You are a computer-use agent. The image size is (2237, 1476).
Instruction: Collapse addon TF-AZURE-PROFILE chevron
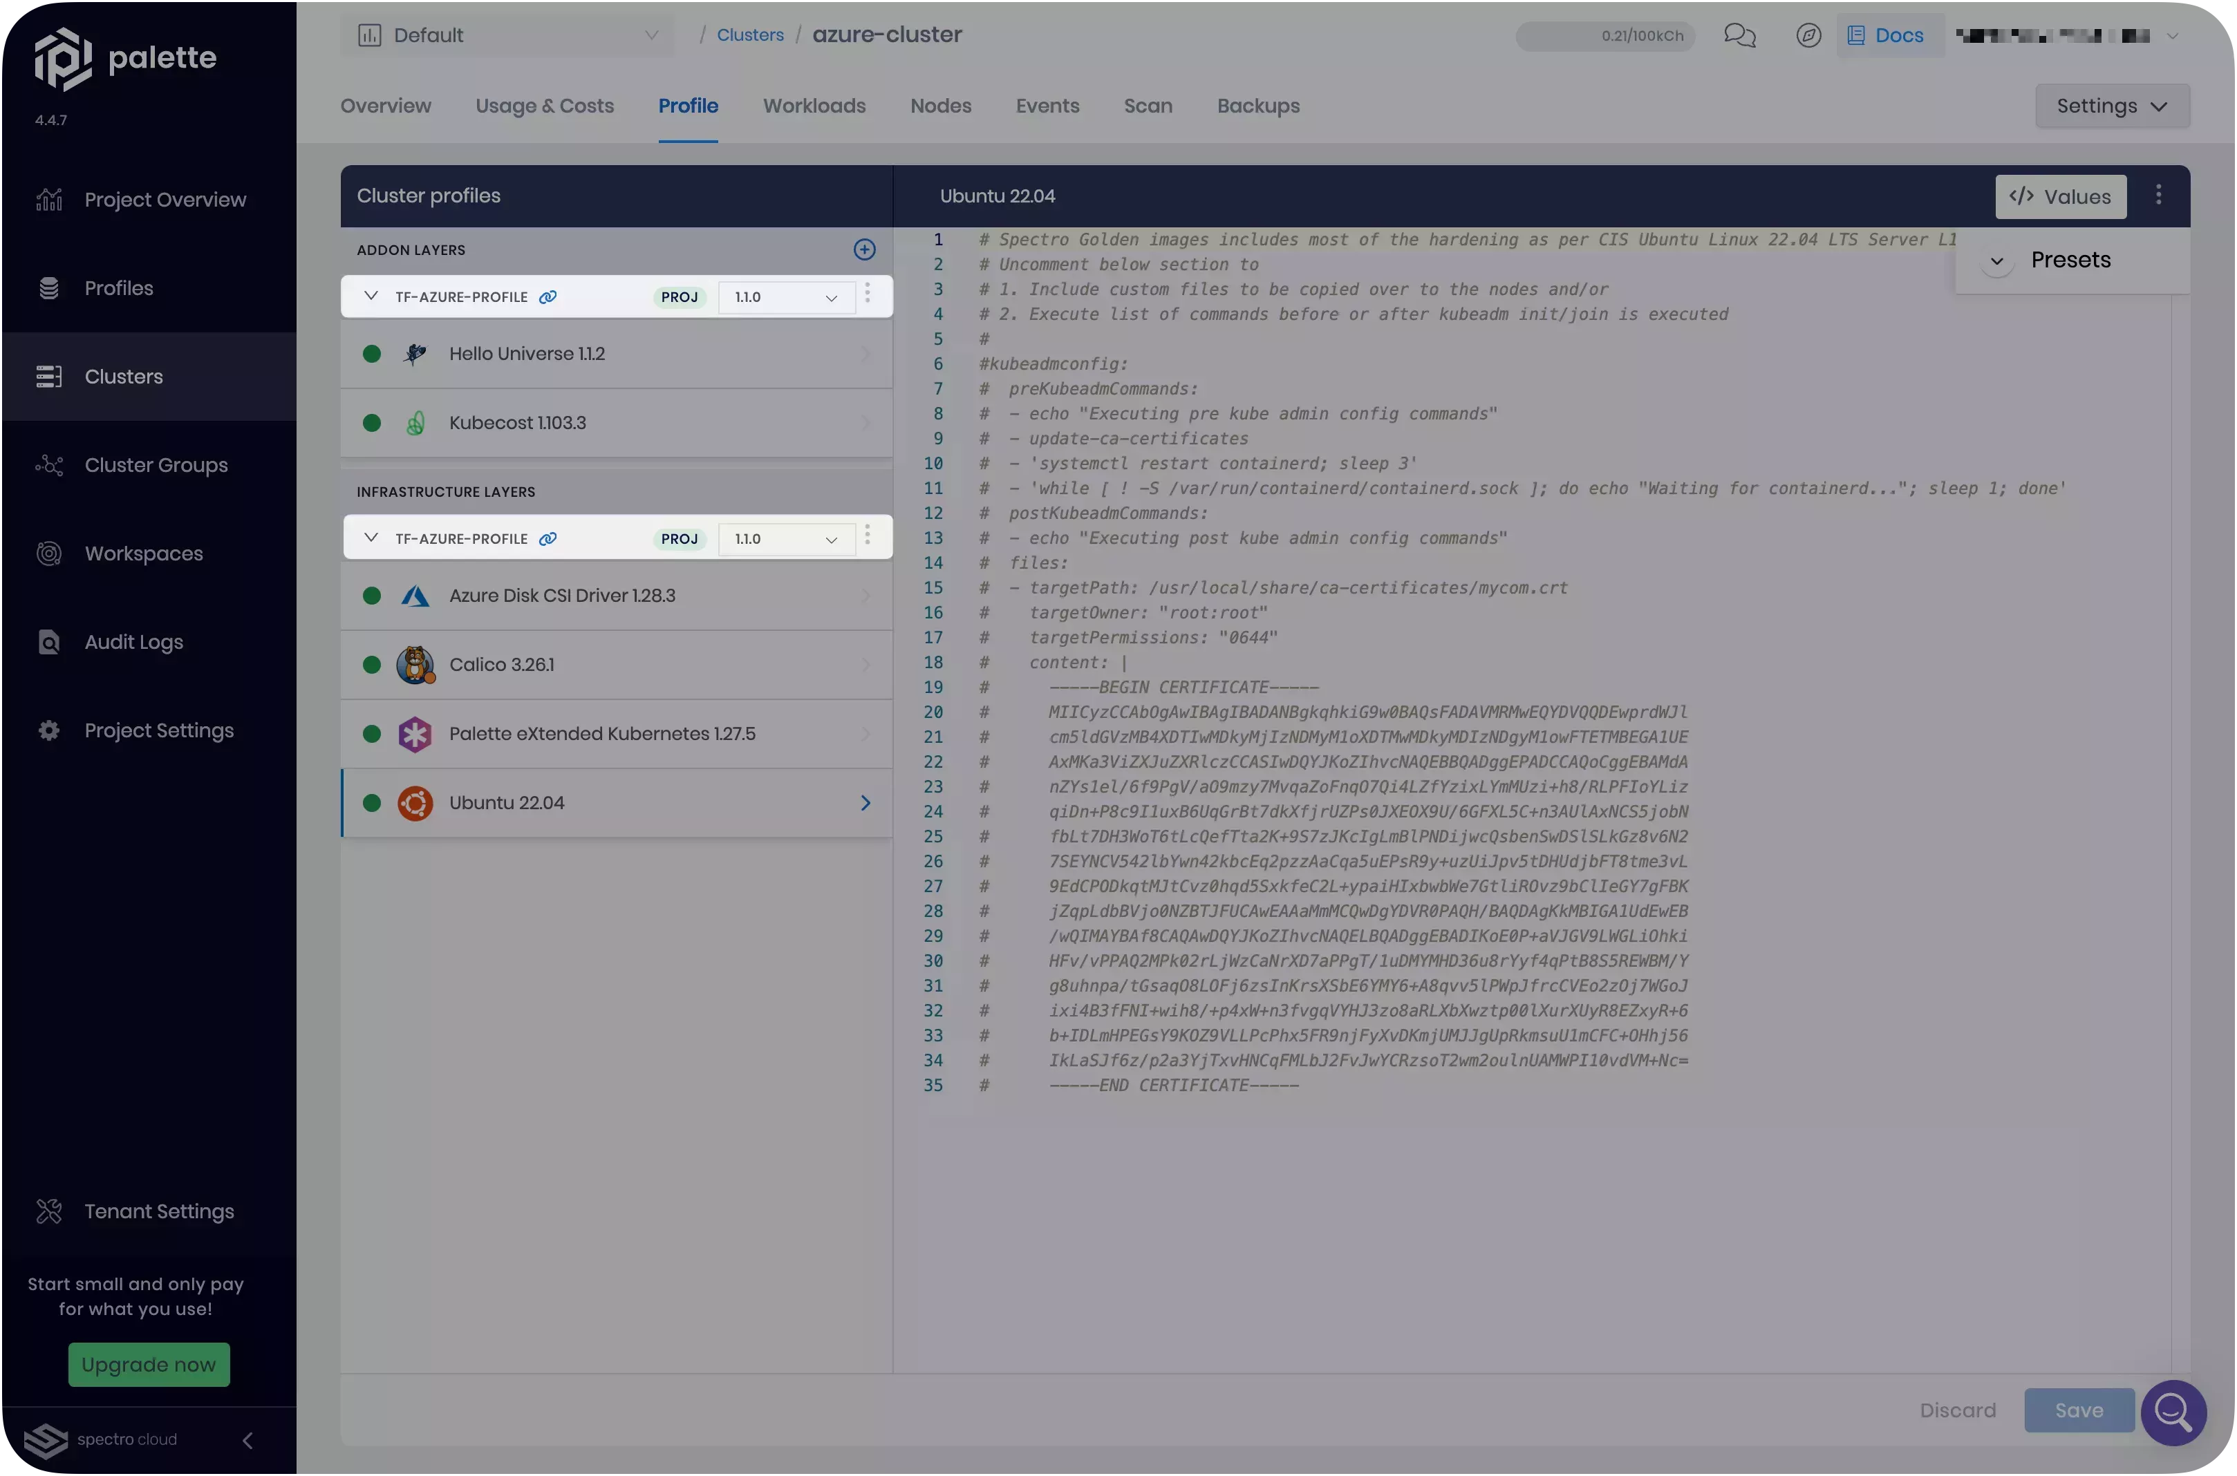coord(371,296)
